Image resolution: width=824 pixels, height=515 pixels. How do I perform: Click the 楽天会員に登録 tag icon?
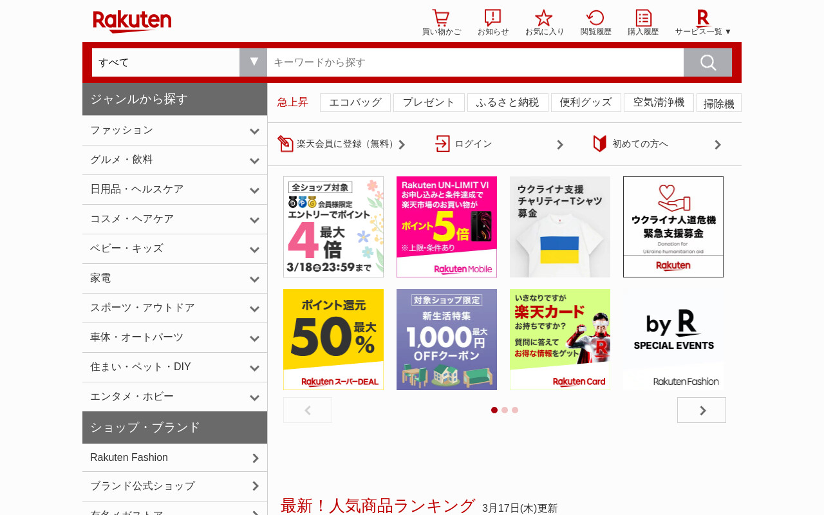[x=285, y=144]
